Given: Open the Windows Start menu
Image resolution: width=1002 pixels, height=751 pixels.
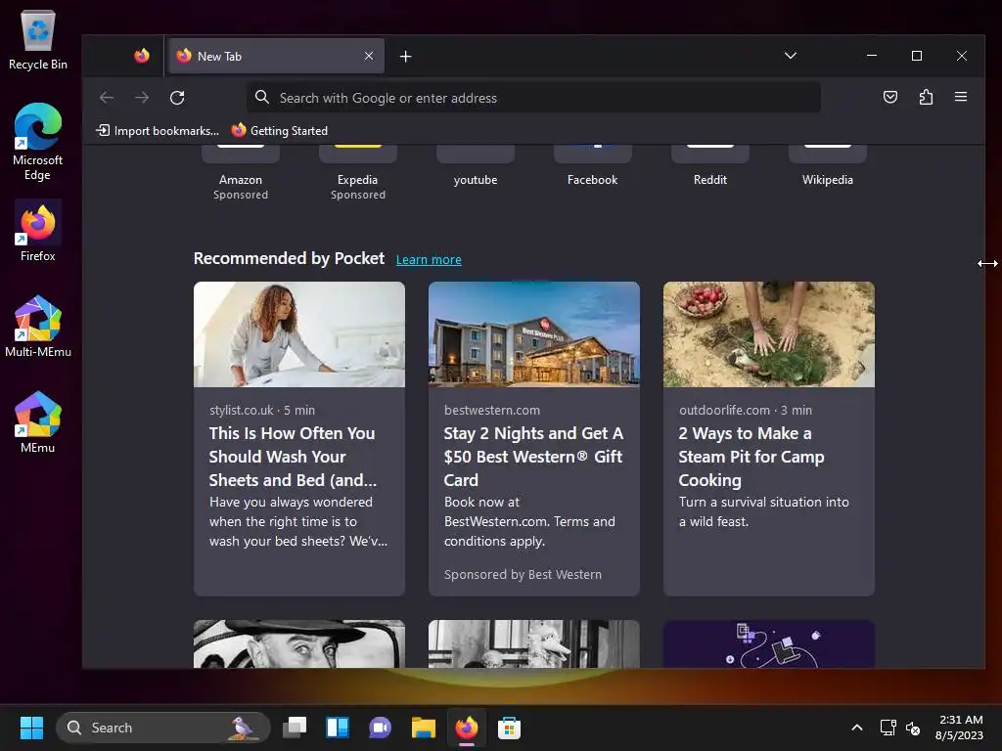Looking at the screenshot, I should pos(31,728).
